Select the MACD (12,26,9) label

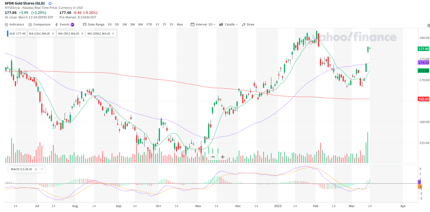coord(21,169)
